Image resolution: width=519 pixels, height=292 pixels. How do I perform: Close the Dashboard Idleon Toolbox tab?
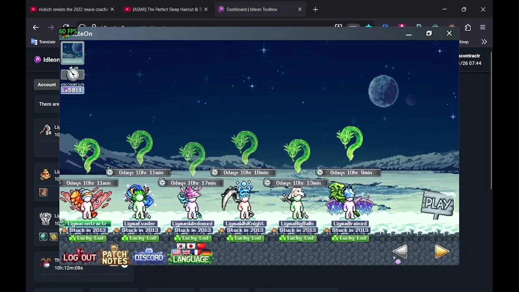(x=300, y=9)
